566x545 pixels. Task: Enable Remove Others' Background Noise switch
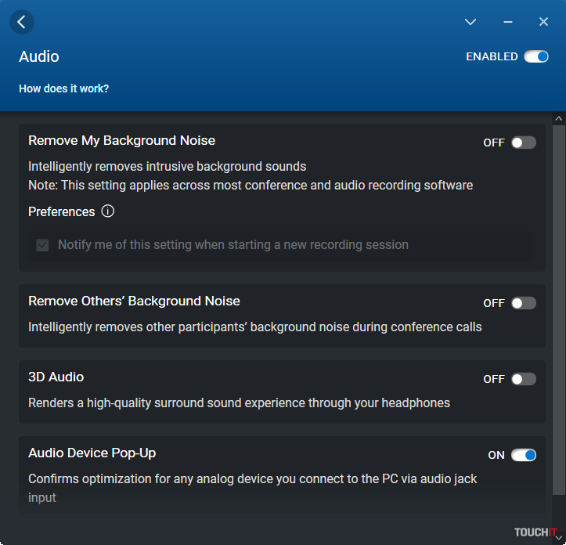coord(524,303)
